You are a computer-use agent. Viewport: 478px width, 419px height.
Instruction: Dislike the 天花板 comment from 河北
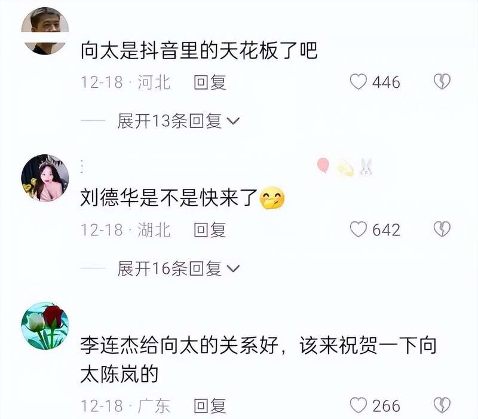pos(442,81)
